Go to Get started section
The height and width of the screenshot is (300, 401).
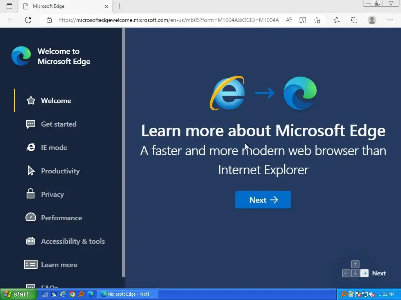coord(59,124)
